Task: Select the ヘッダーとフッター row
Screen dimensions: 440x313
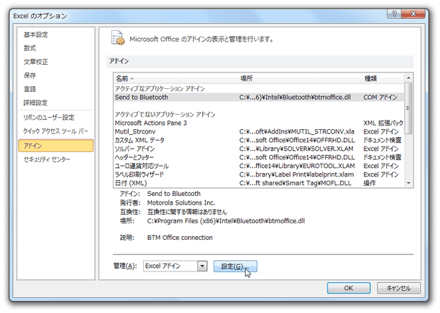Action: coord(259,157)
